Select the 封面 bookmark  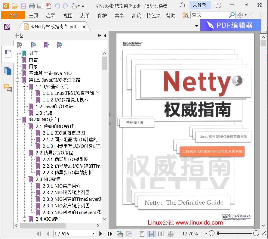[x=33, y=53]
